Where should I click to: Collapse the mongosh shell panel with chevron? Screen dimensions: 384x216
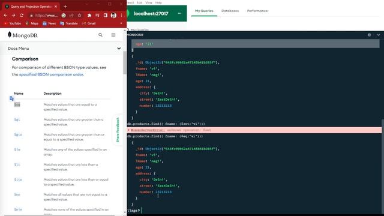pyautogui.click(x=379, y=35)
